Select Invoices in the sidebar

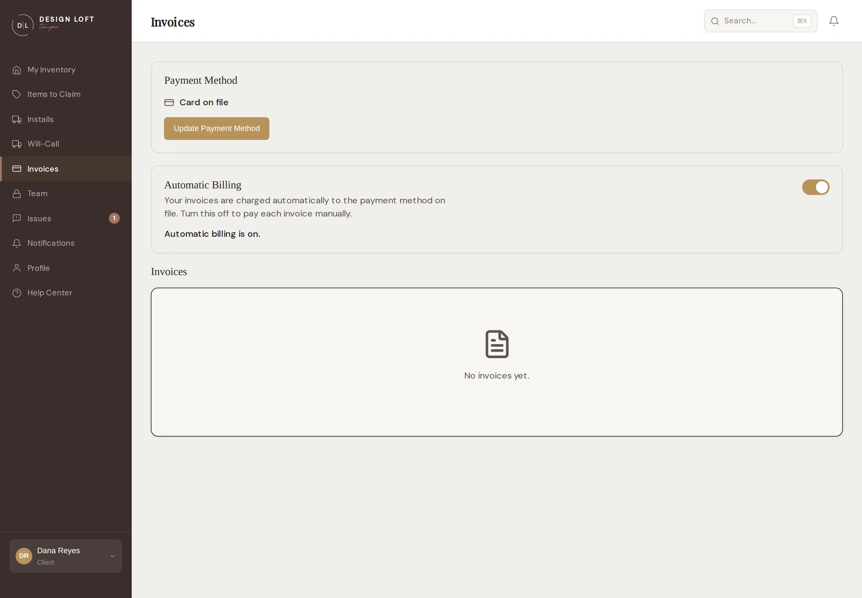(x=66, y=169)
